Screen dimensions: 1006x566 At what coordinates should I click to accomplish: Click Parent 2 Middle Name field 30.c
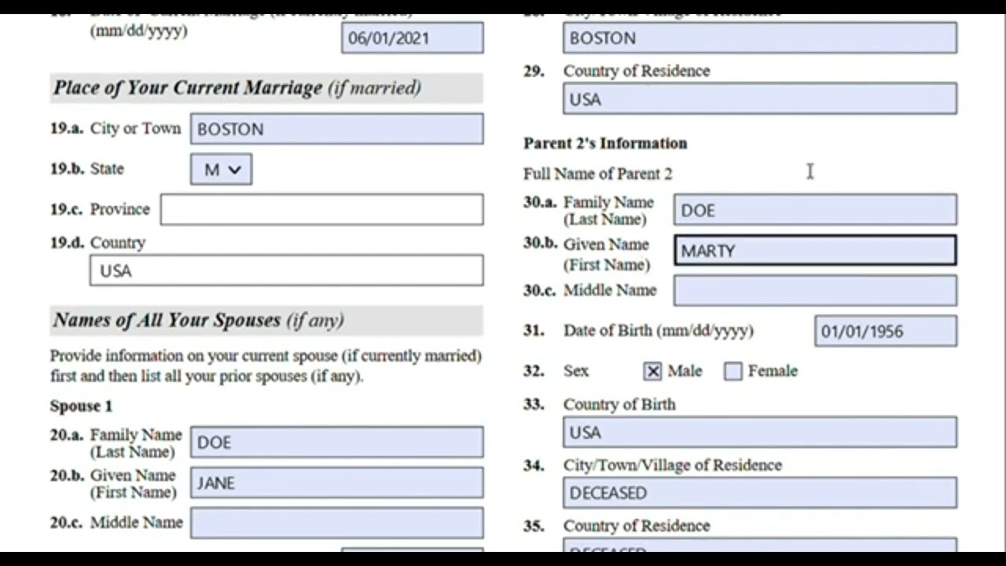click(x=815, y=290)
